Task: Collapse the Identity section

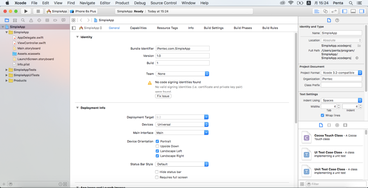Action: pos(77,37)
